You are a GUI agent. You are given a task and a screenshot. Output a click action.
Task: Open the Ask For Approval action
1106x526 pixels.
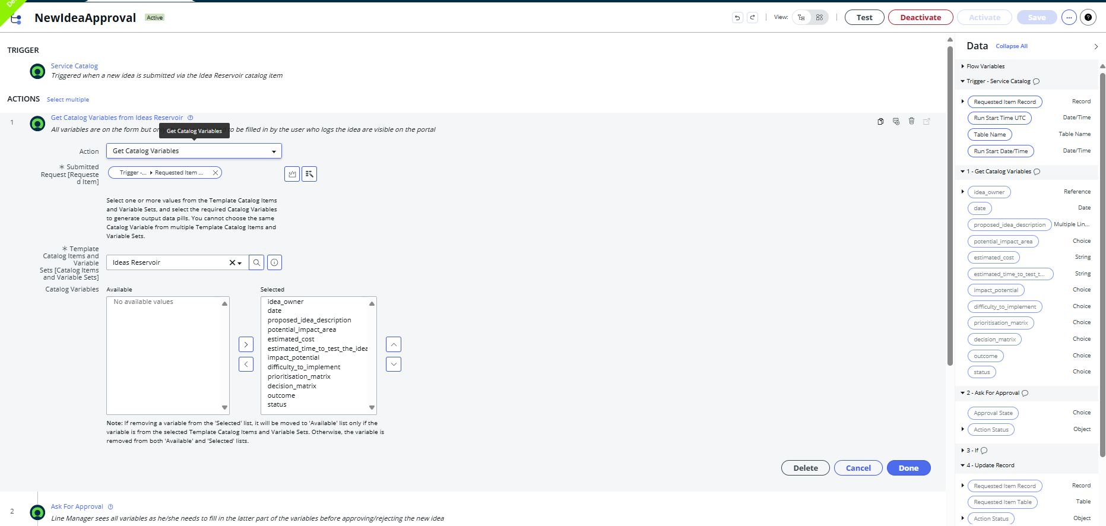click(x=77, y=506)
